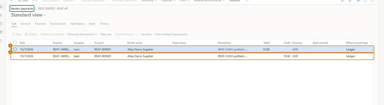Viewport: 384px width, 105px height.
Task: Toggle select-all circle in grid header
Action: point(15,43)
